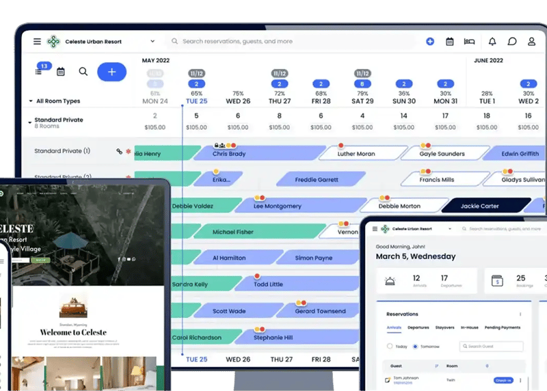Switch to the Departures tab
Image resolution: width=547 pixels, height=391 pixels.
418,328
